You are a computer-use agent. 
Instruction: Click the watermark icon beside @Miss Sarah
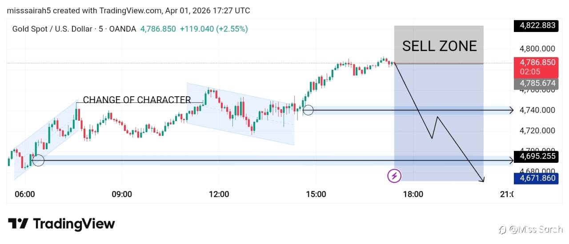point(503,229)
